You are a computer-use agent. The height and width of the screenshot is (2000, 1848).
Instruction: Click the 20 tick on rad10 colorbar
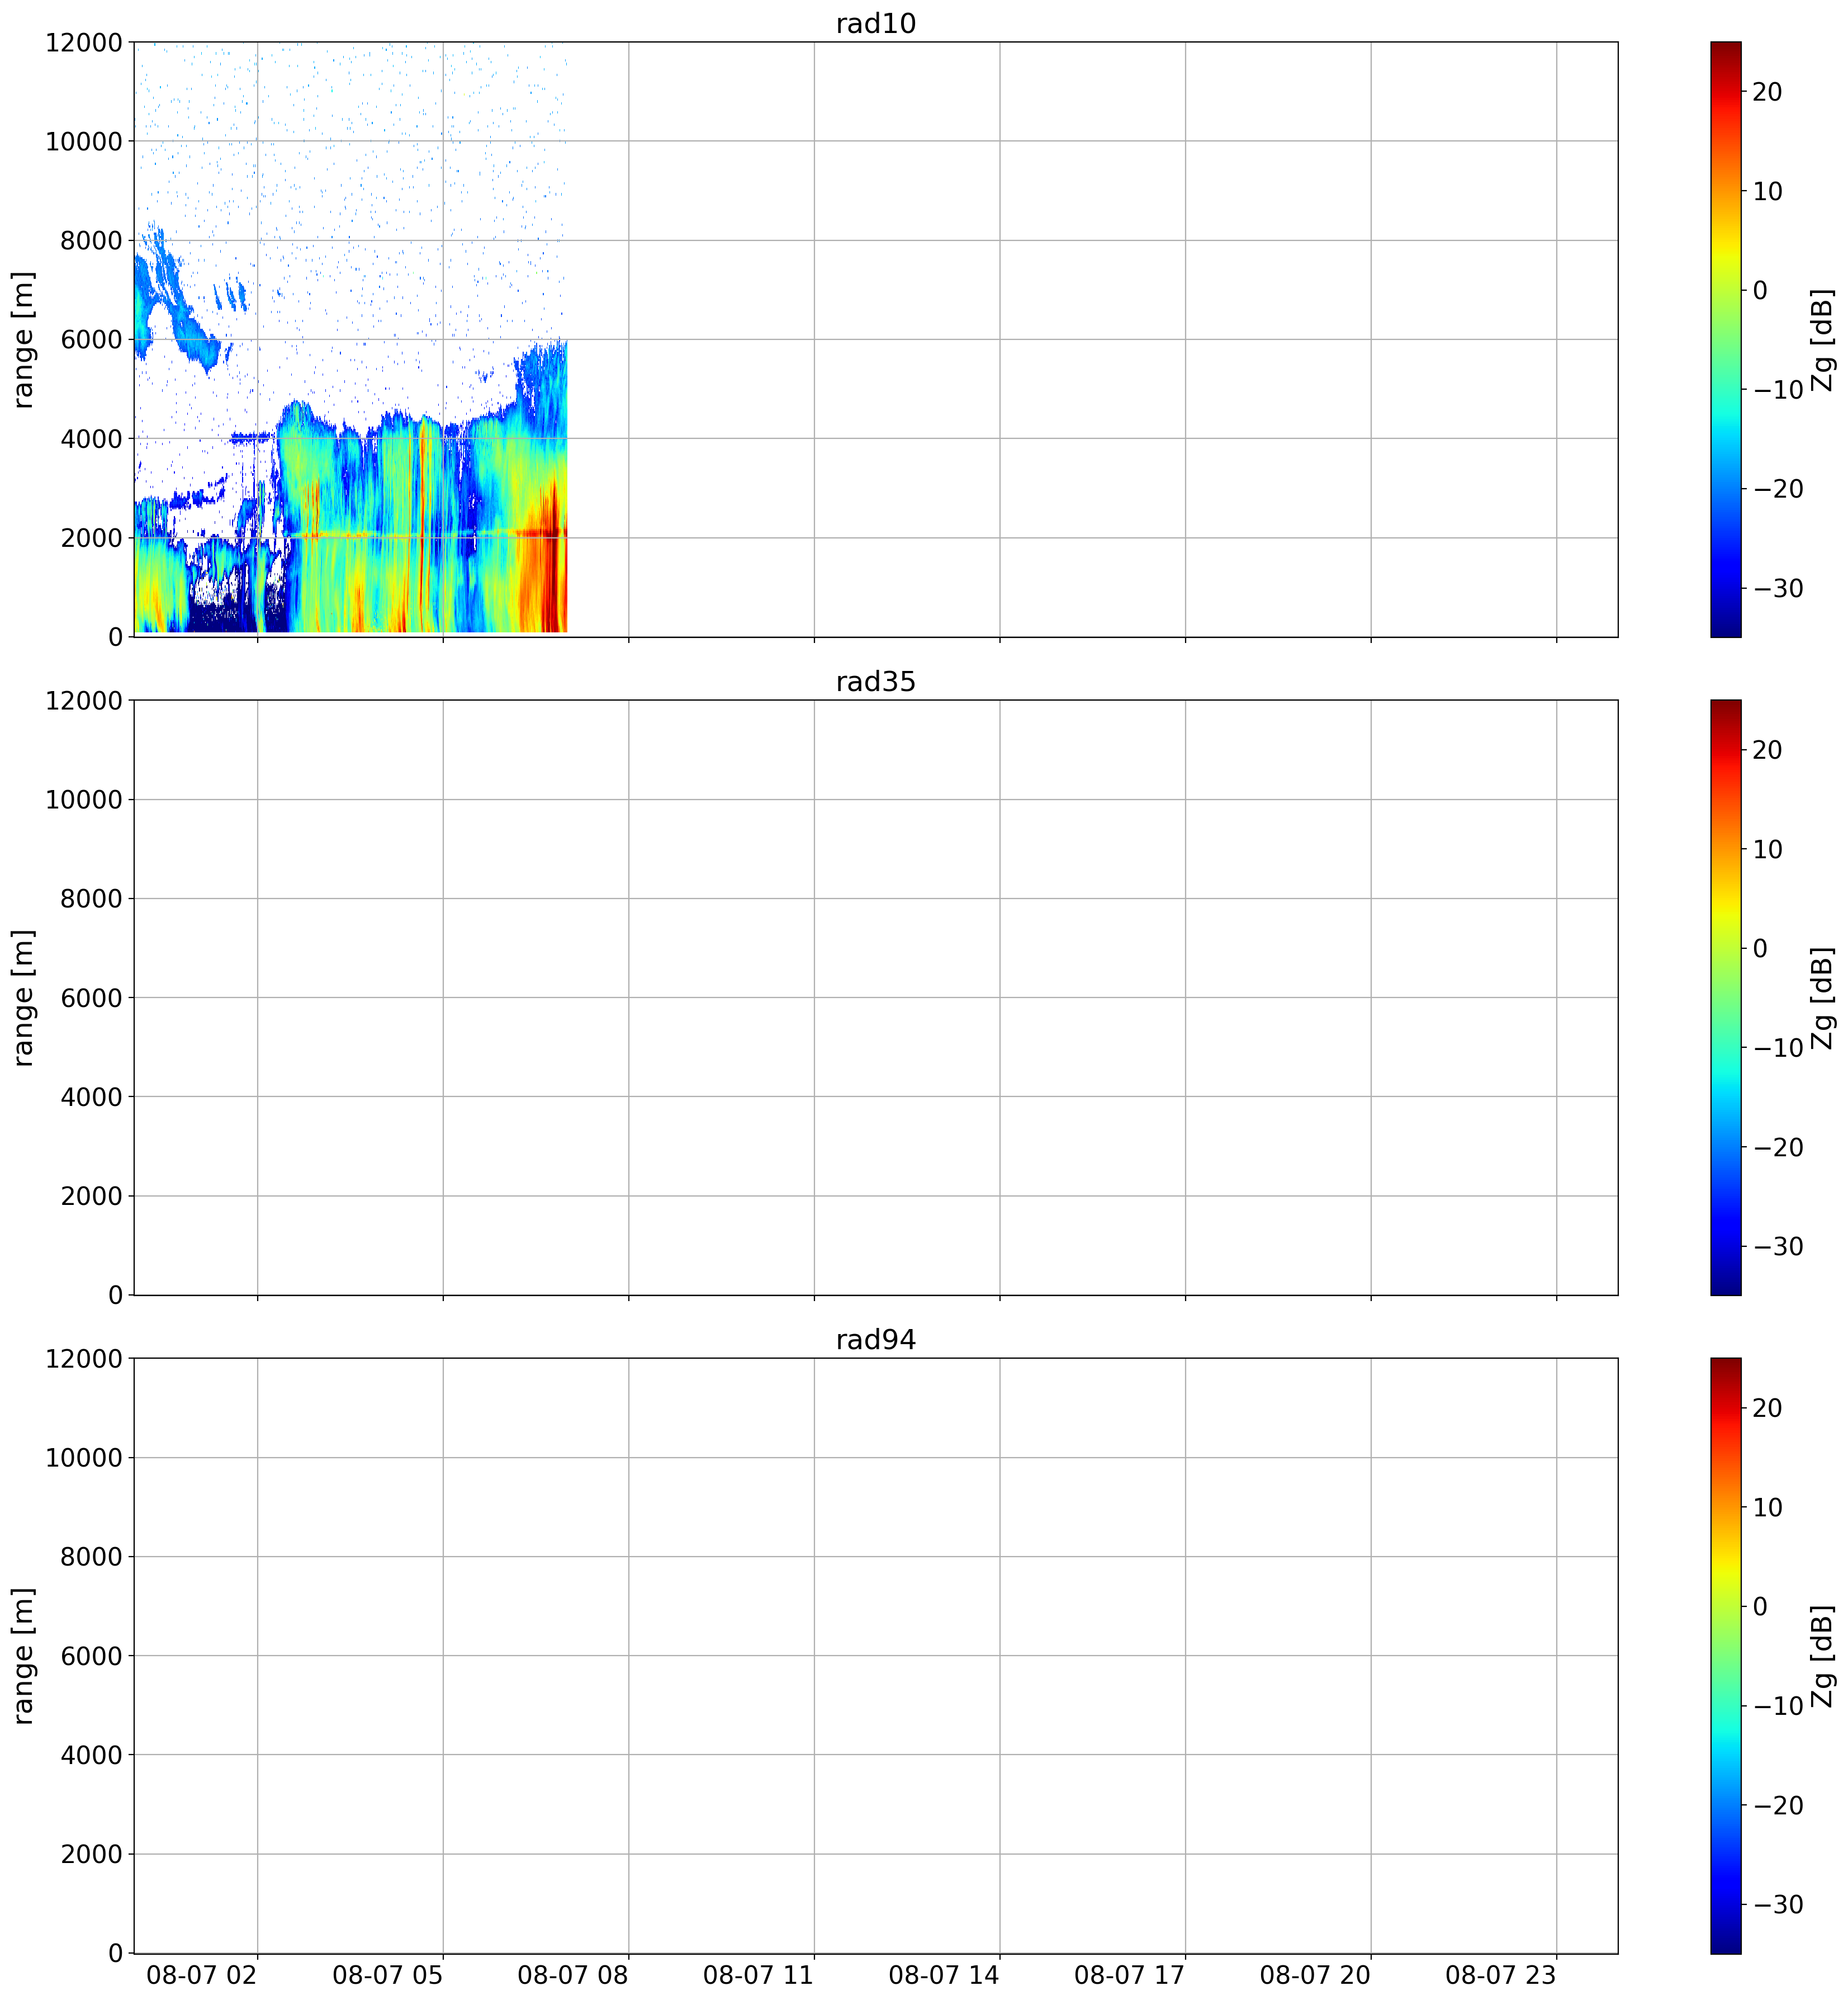click(x=1767, y=92)
